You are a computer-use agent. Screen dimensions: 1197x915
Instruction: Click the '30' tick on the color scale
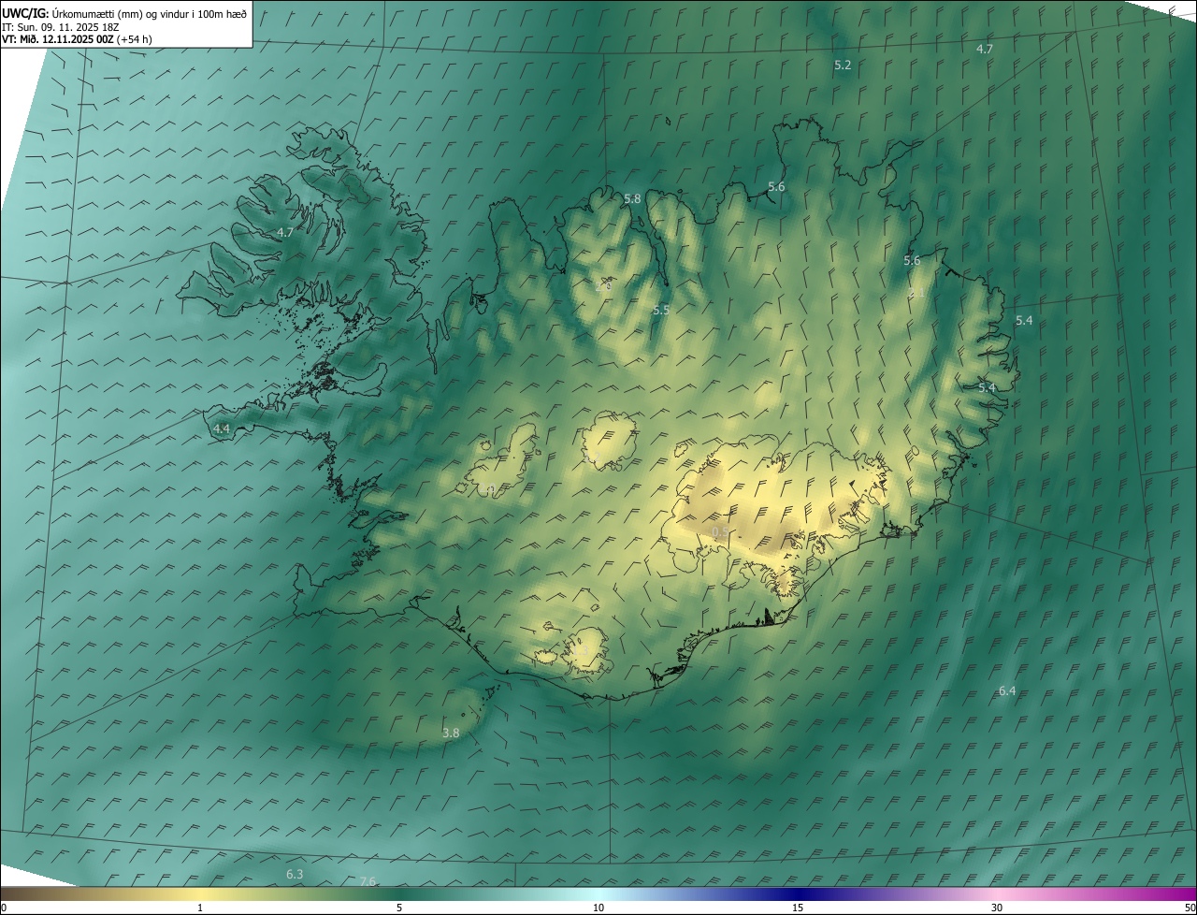point(997,908)
